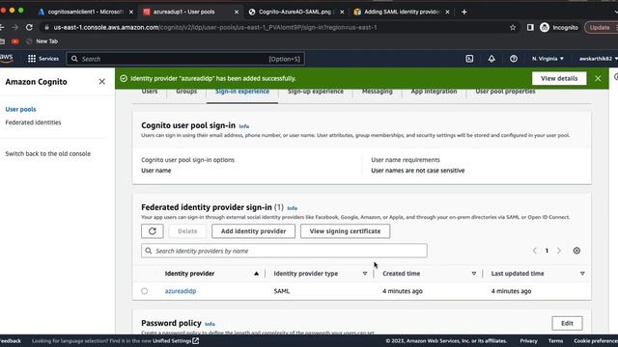Open the App integration tab
Viewport: 618px width, 347px height.
434,92
